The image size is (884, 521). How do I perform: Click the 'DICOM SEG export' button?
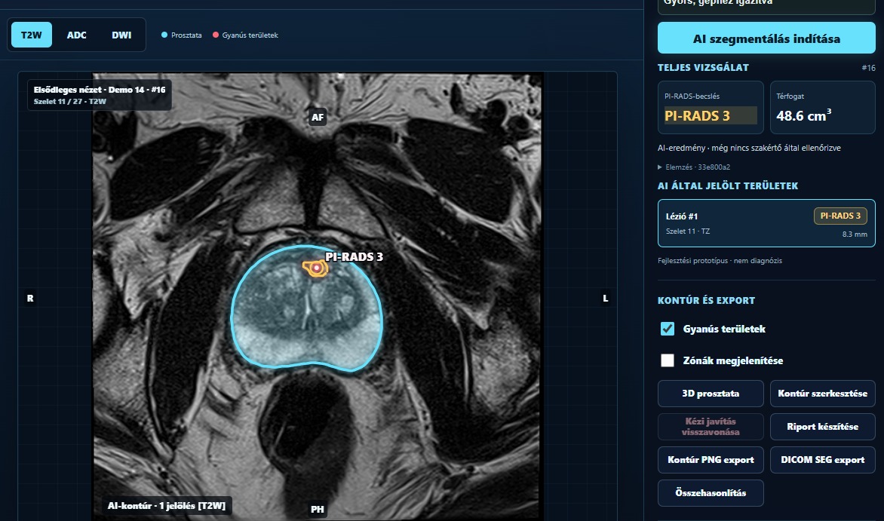[x=823, y=460]
